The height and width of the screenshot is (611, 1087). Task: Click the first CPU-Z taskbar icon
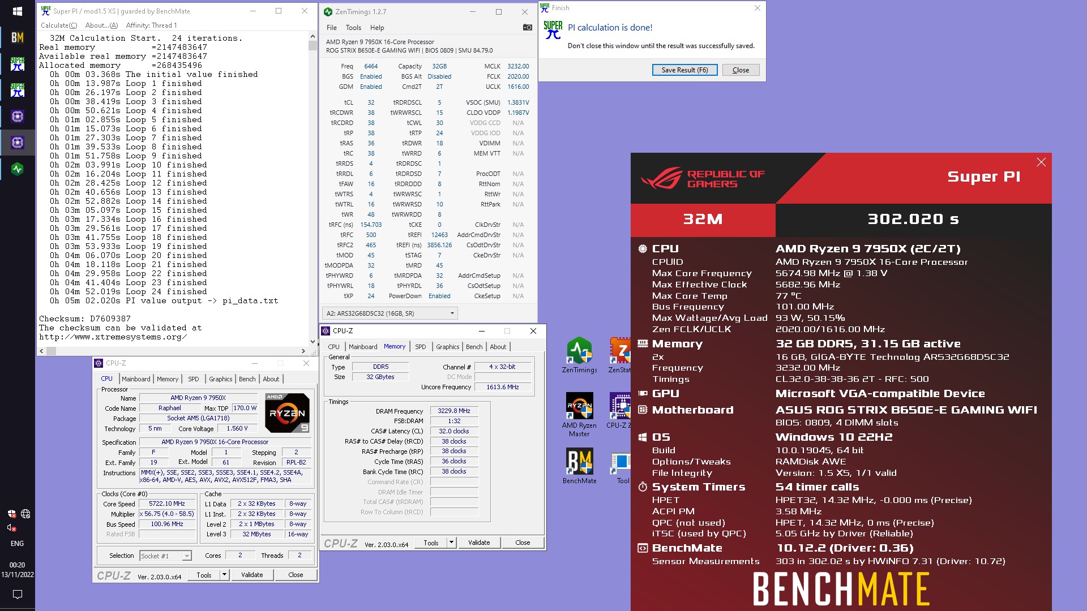point(18,117)
